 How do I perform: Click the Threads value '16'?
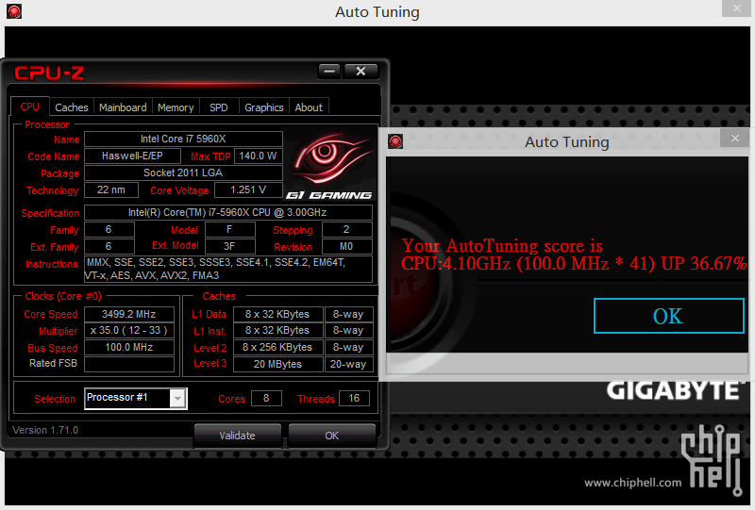pos(354,398)
